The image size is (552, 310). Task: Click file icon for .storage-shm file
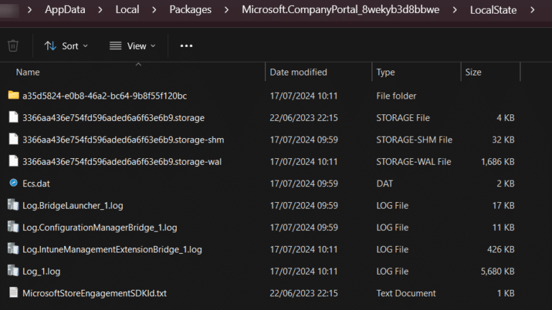14,139
